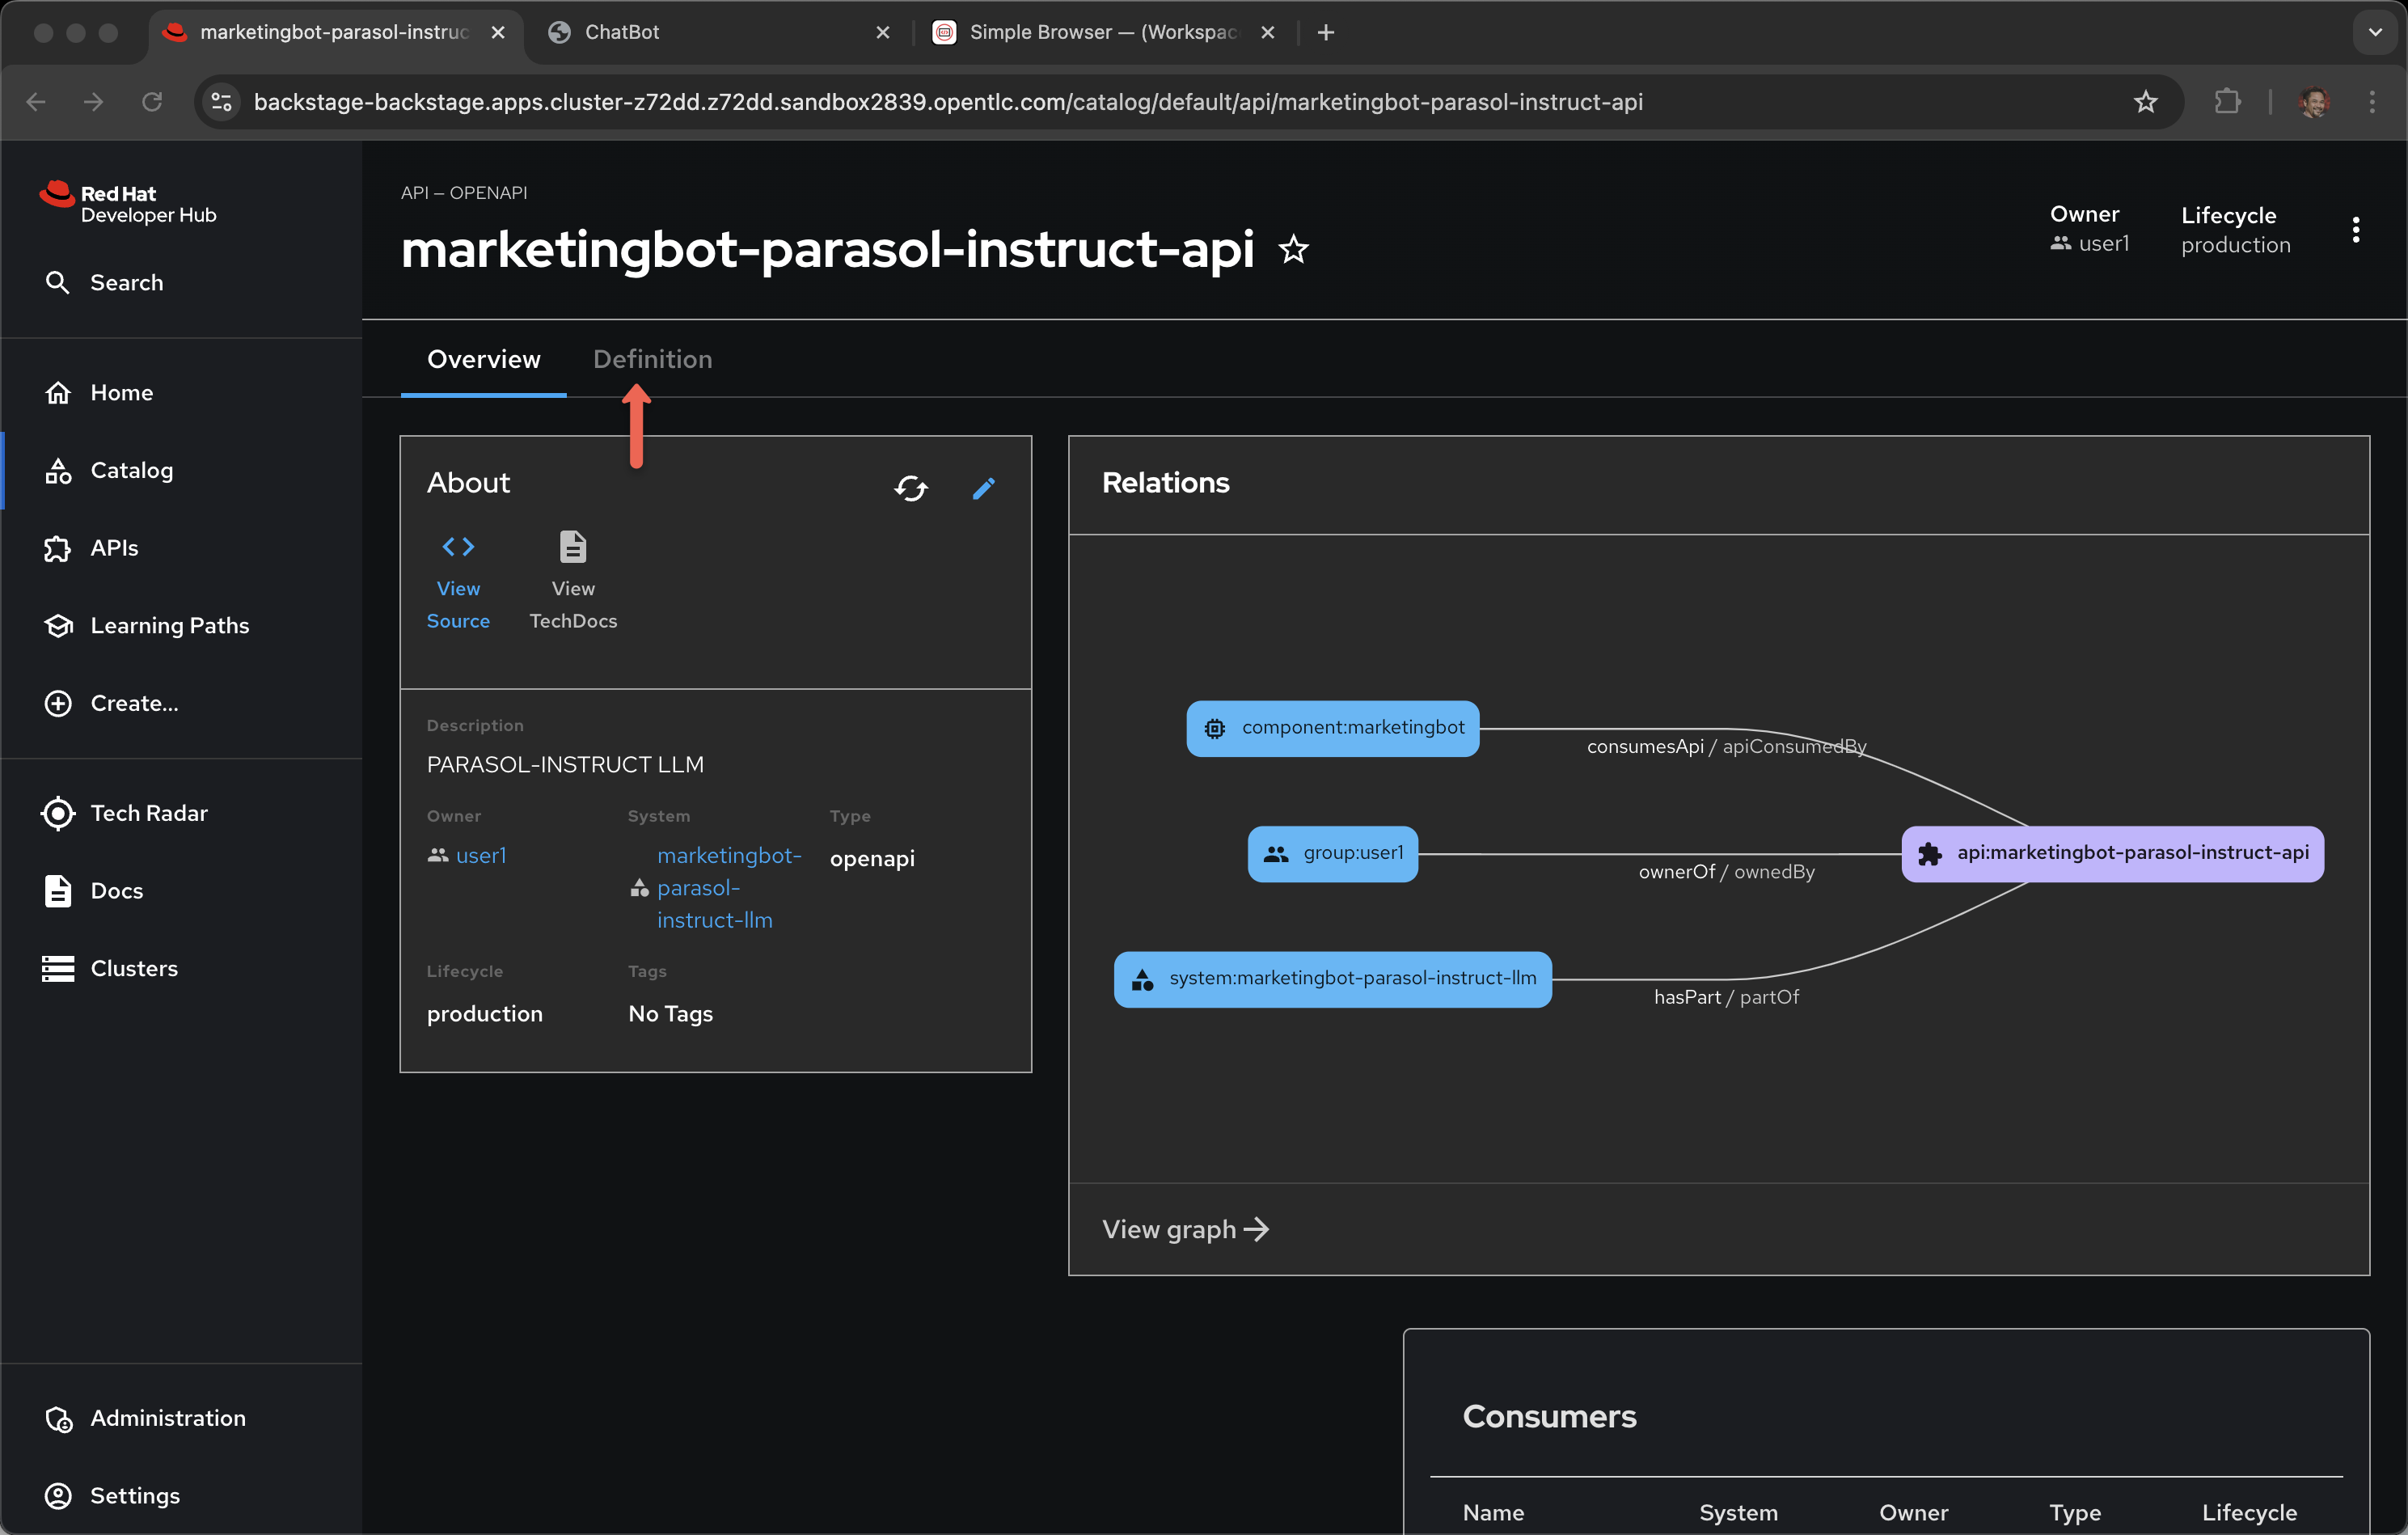Expand the tab search dropdown arrow
The height and width of the screenshot is (1535, 2408).
click(x=2374, y=32)
